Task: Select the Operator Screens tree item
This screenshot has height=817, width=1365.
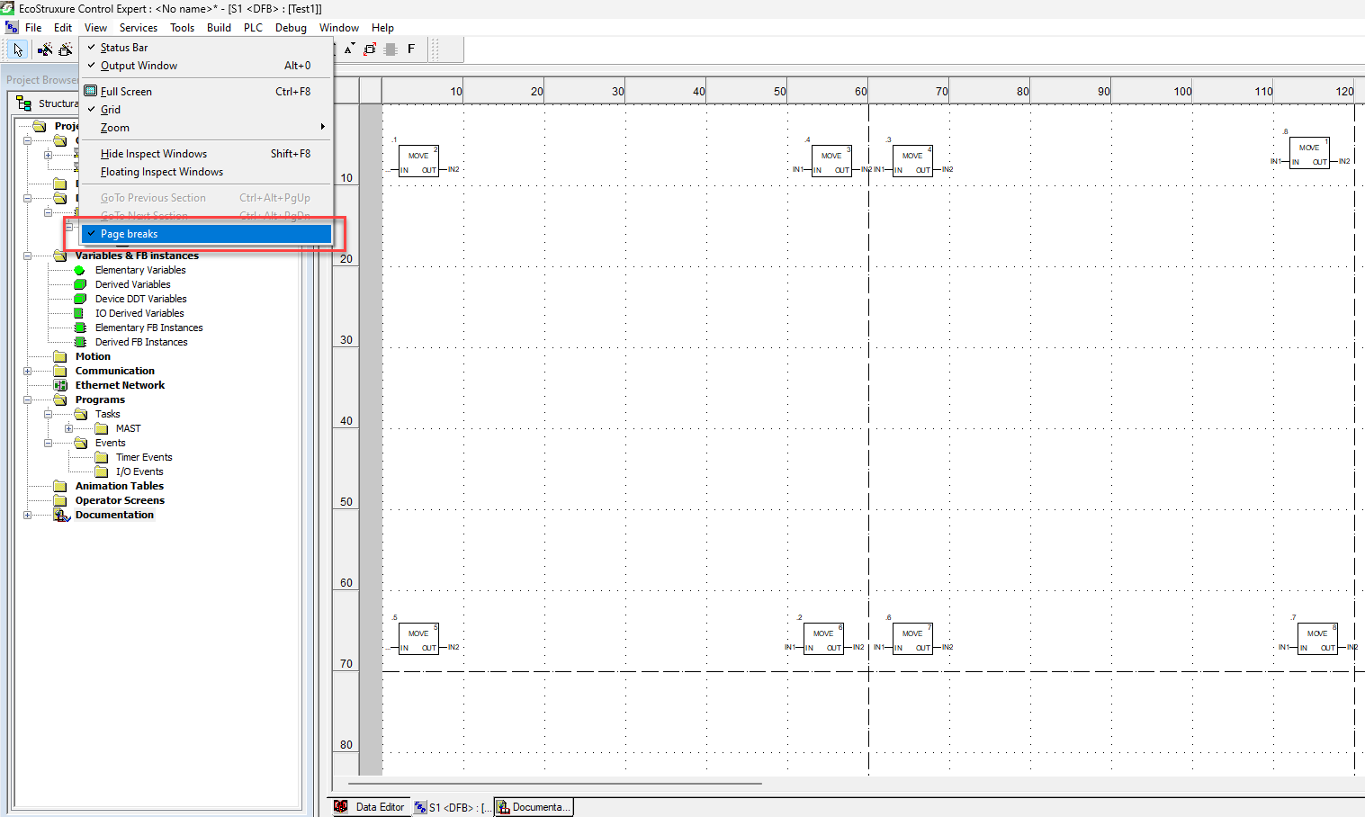Action: coord(120,500)
